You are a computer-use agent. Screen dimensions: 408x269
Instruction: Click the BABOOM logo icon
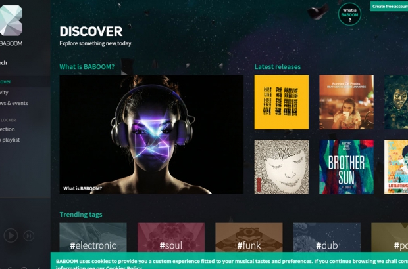(11, 21)
